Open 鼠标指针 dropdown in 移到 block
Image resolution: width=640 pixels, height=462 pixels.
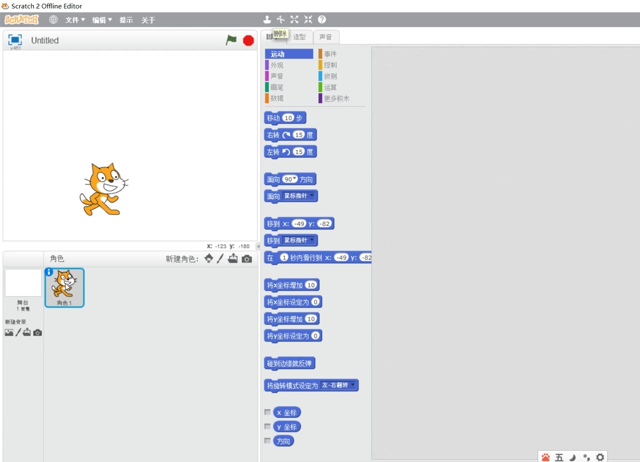click(299, 240)
